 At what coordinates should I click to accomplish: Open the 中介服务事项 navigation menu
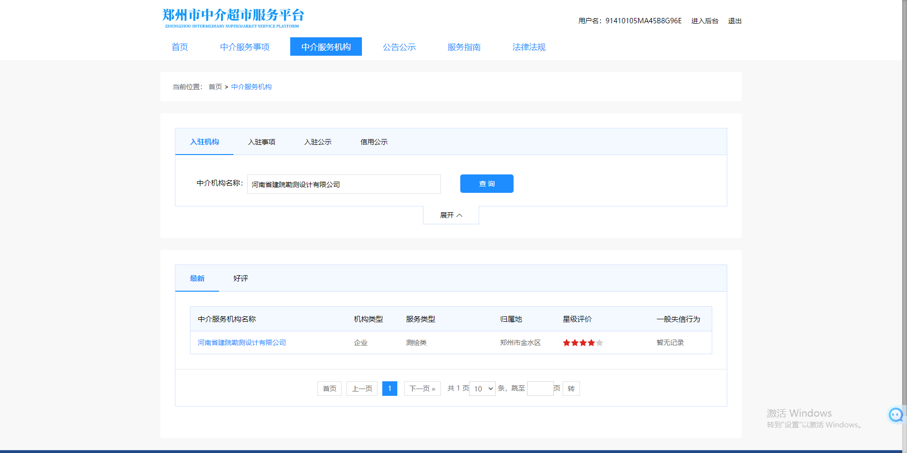pos(245,47)
